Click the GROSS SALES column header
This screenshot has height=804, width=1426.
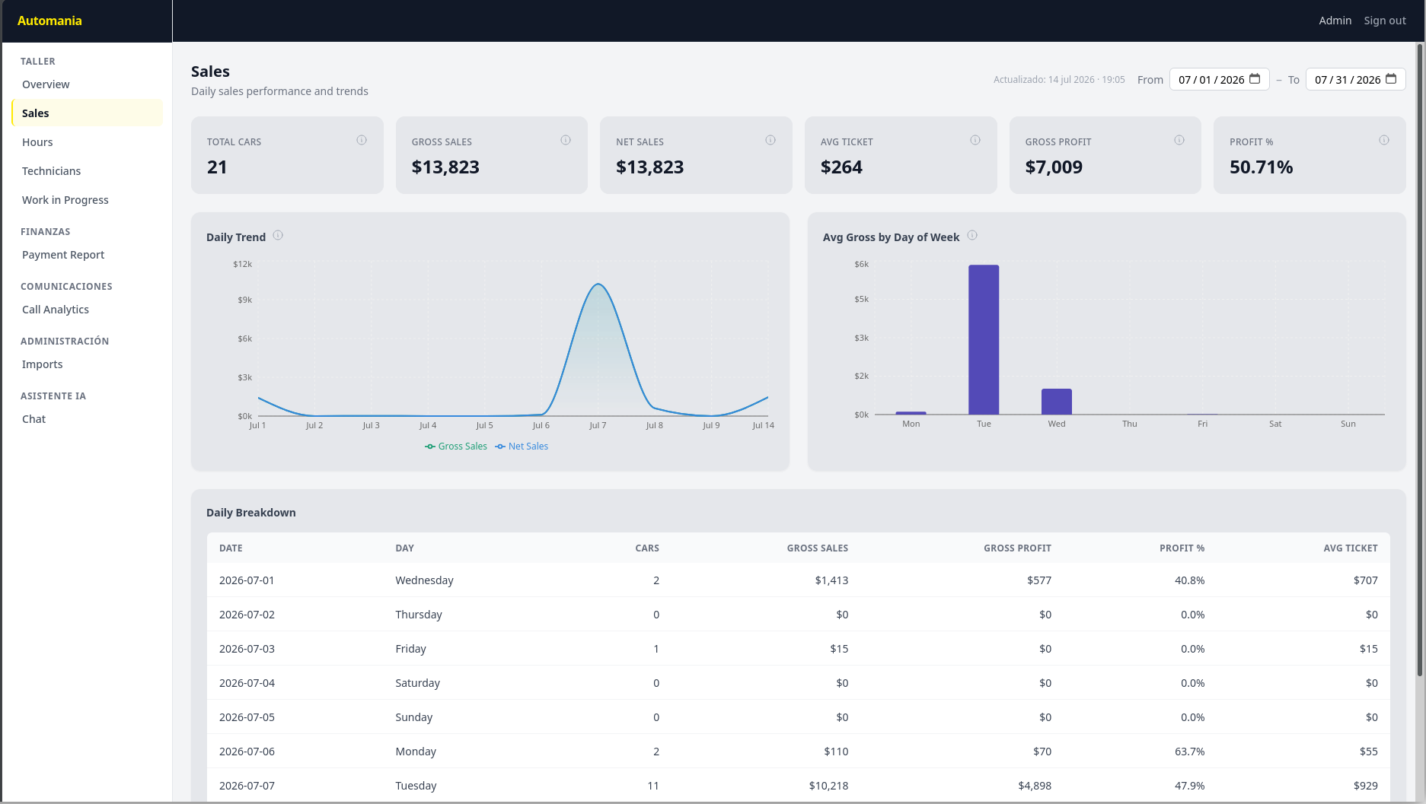(818, 548)
